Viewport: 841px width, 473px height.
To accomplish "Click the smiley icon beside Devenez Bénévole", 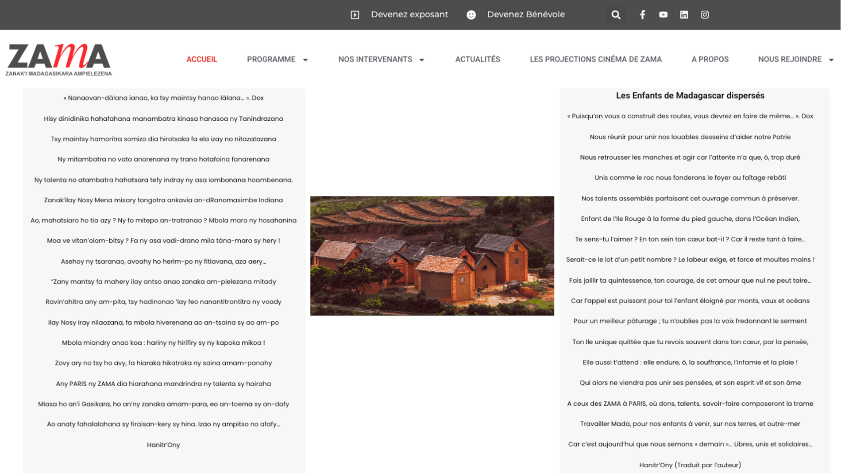I will 471,15.
